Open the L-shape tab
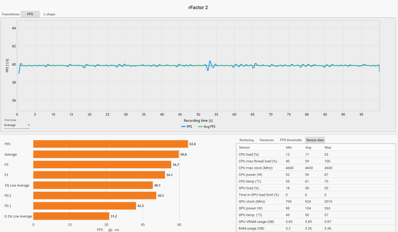Viewport: 398px width, 232px height. click(49, 14)
